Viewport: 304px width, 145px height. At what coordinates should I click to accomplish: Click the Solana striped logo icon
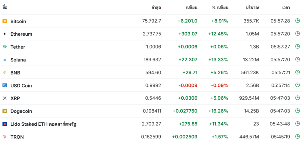[x=5, y=60]
